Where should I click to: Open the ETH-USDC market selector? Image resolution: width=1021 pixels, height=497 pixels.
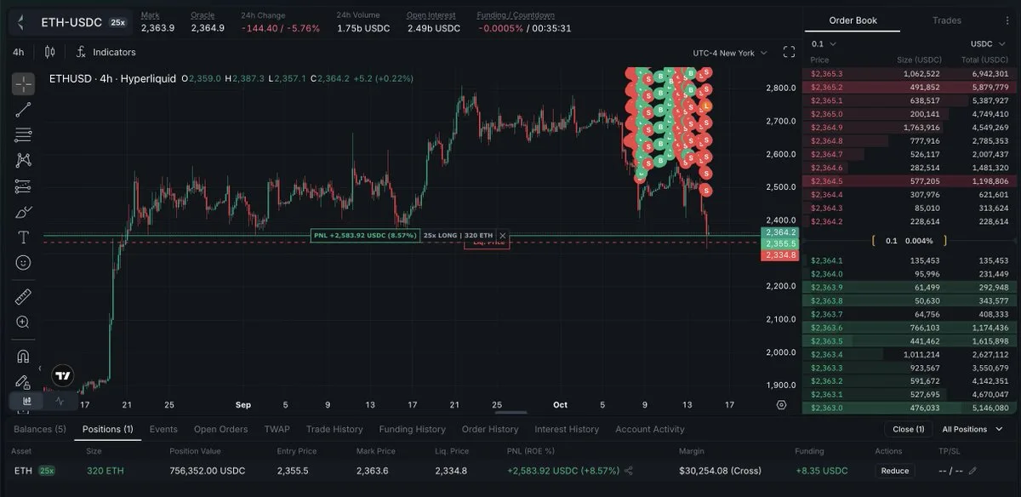click(71, 21)
